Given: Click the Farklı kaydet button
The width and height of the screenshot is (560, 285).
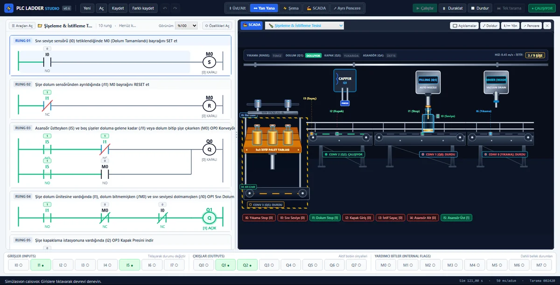Looking at the screenshot, I should 143,8.
